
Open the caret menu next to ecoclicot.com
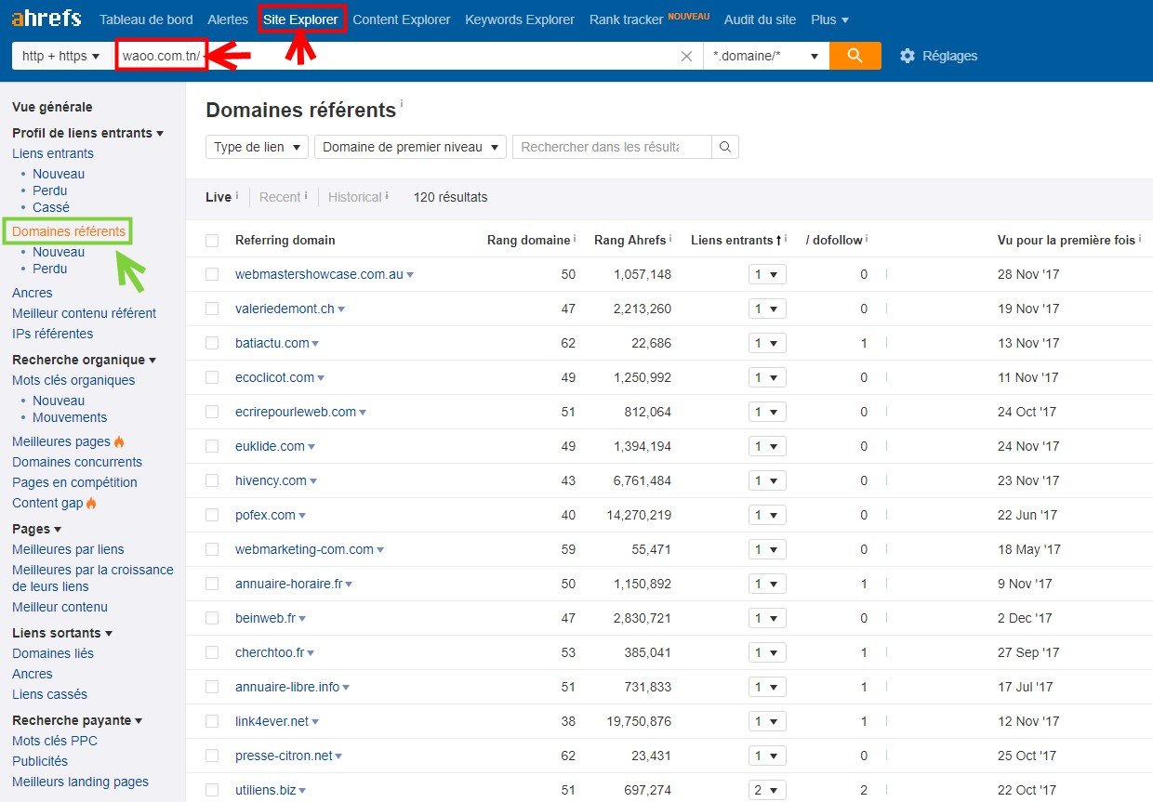click(321, 378)
